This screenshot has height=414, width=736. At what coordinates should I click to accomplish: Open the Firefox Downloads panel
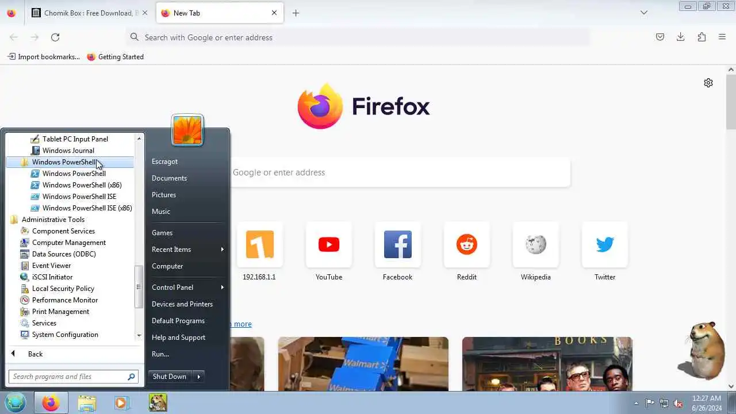pos(681,37)
